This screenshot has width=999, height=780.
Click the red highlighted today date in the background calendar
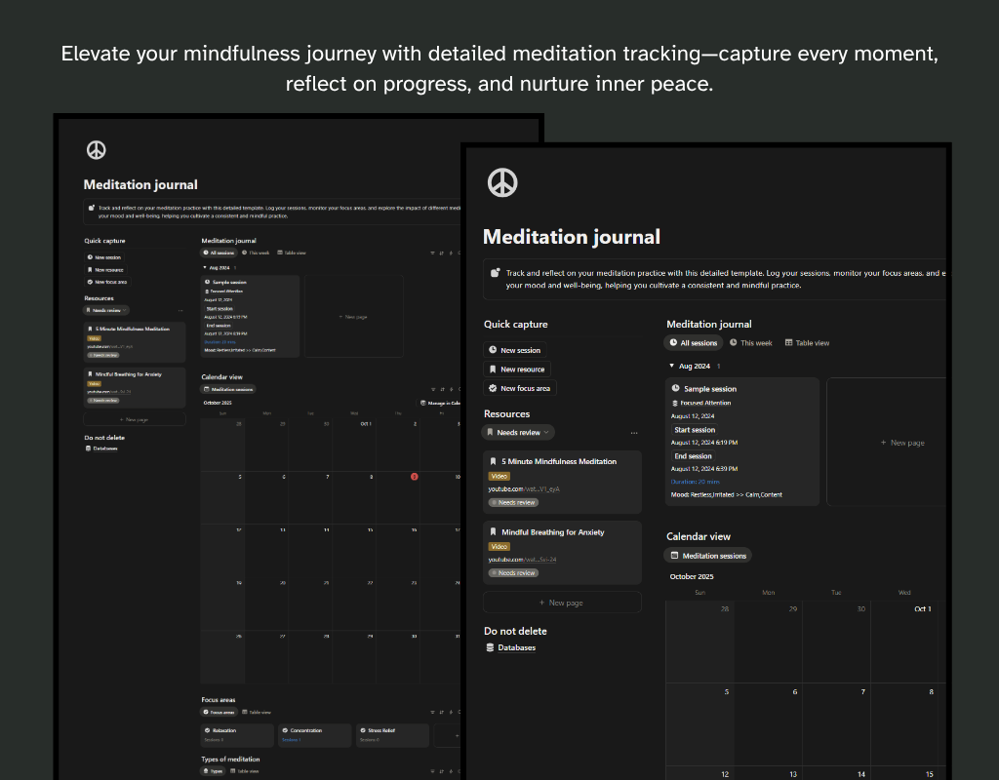pyautogui.click(x=414, y=477)
